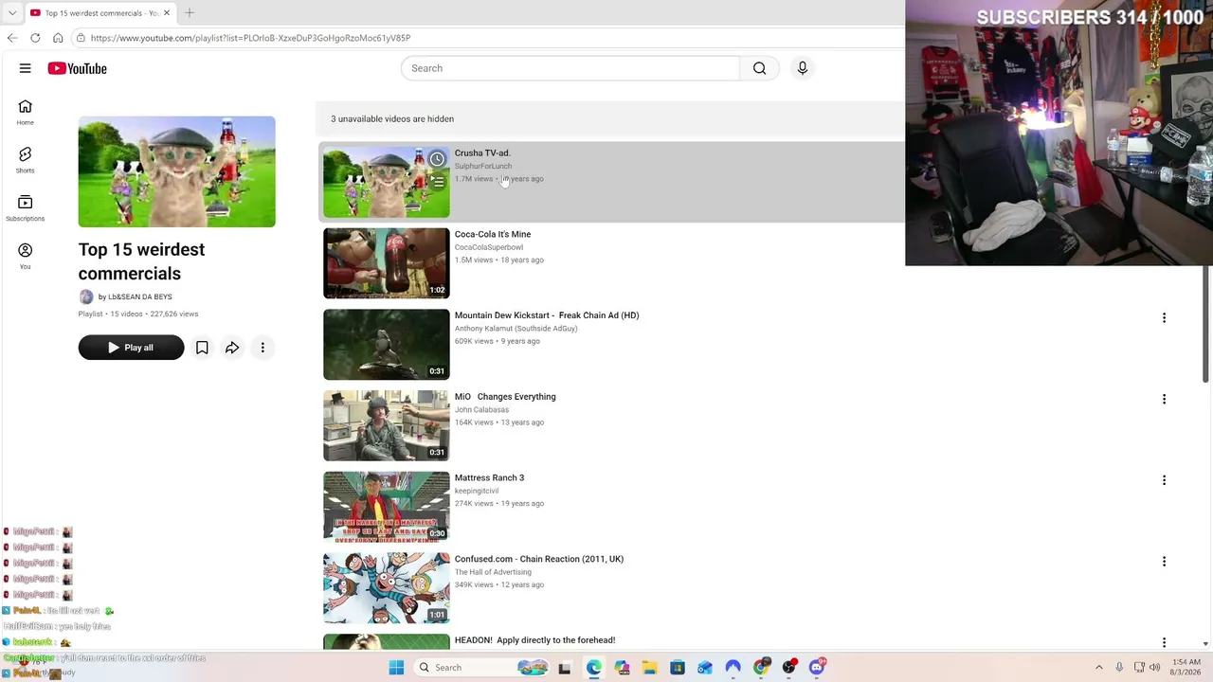1213x682 pixels.
Task: Open Microsoft Store from the taskbar
Action: 677,668
